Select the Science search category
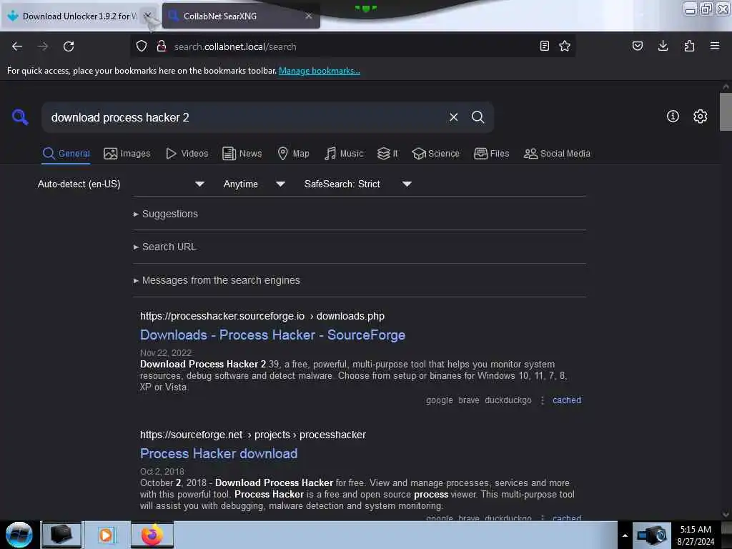732x549 pixels. click(x=435, y=154)
